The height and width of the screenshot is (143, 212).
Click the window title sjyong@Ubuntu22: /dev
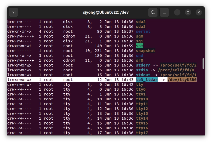(106, 12)
